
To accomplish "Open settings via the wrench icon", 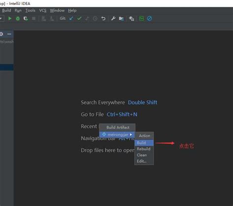I will tap(113, 19).
